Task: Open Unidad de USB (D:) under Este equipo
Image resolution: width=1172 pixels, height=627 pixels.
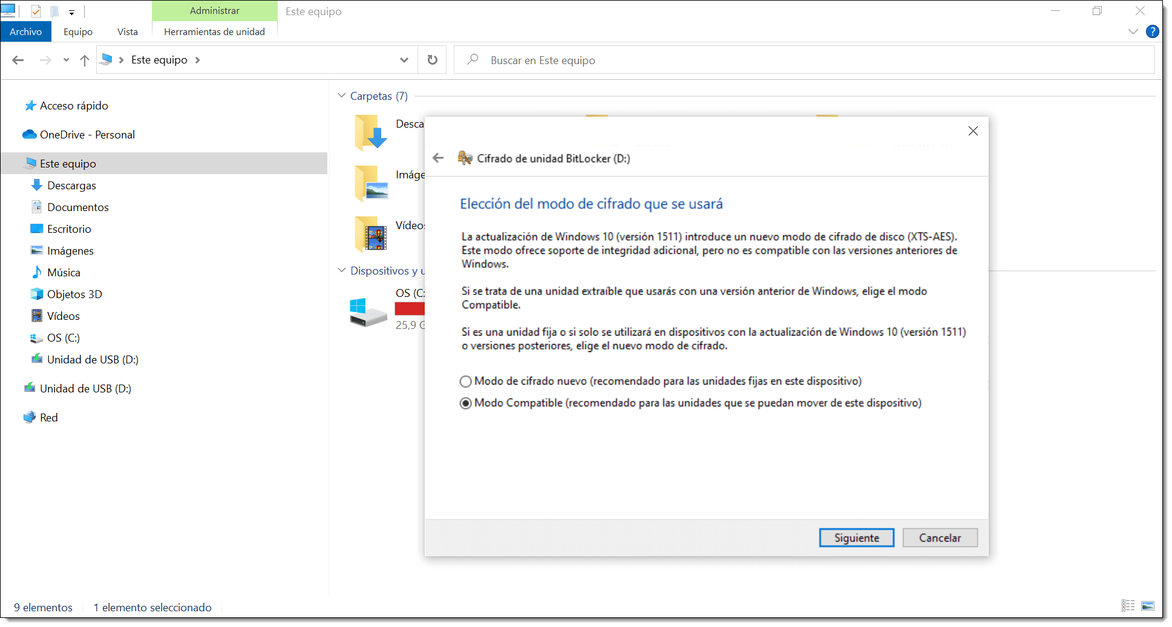Action: pos(93,360)
